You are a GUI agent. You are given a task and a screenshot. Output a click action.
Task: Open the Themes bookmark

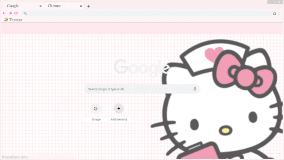(13, 20)
